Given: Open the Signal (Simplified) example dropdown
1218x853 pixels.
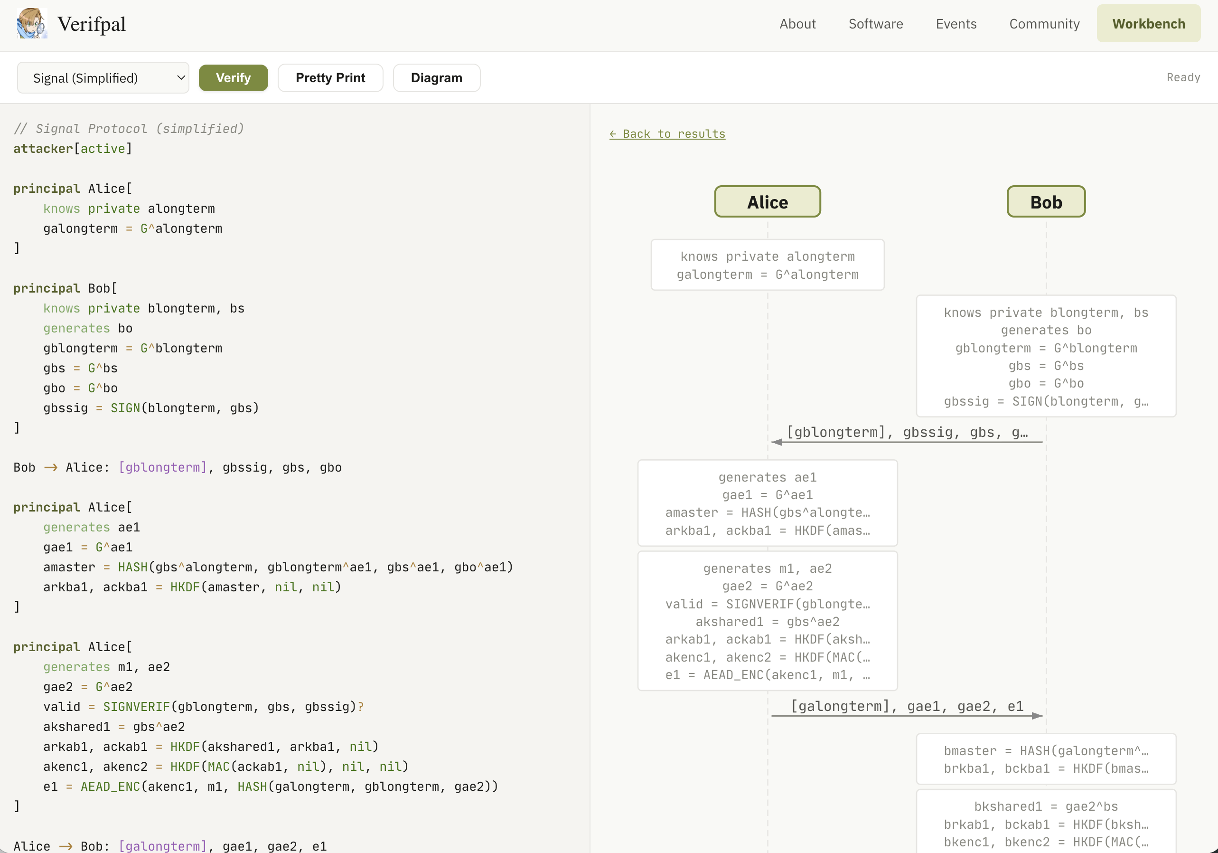Looking at the screenshot, I should [x=103, y=78].
